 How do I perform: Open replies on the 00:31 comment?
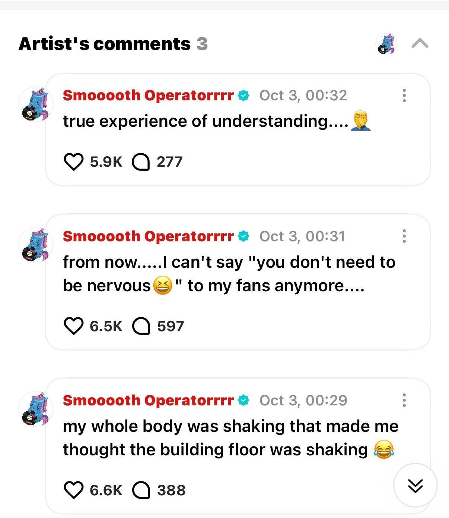[141, 326]
